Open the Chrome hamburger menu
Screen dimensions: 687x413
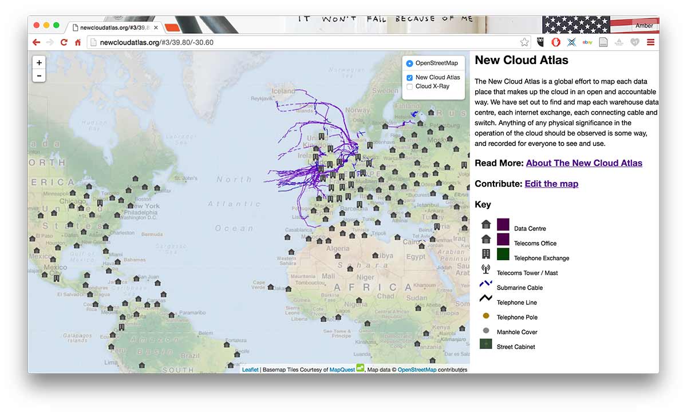pos(650,42)
